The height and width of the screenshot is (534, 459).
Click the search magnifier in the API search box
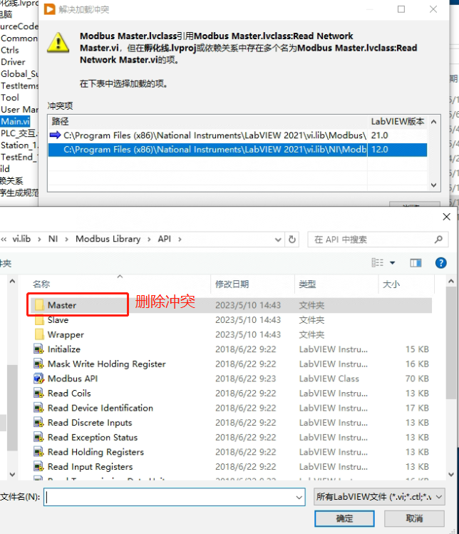click(438, 240)
